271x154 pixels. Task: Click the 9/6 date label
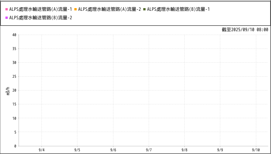pyautogui.click(x=113, y=150)
